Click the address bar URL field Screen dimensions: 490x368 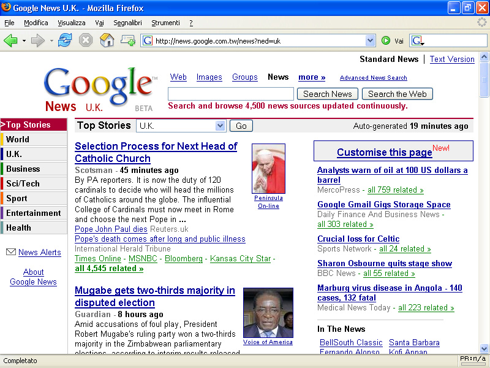(259, 40)
